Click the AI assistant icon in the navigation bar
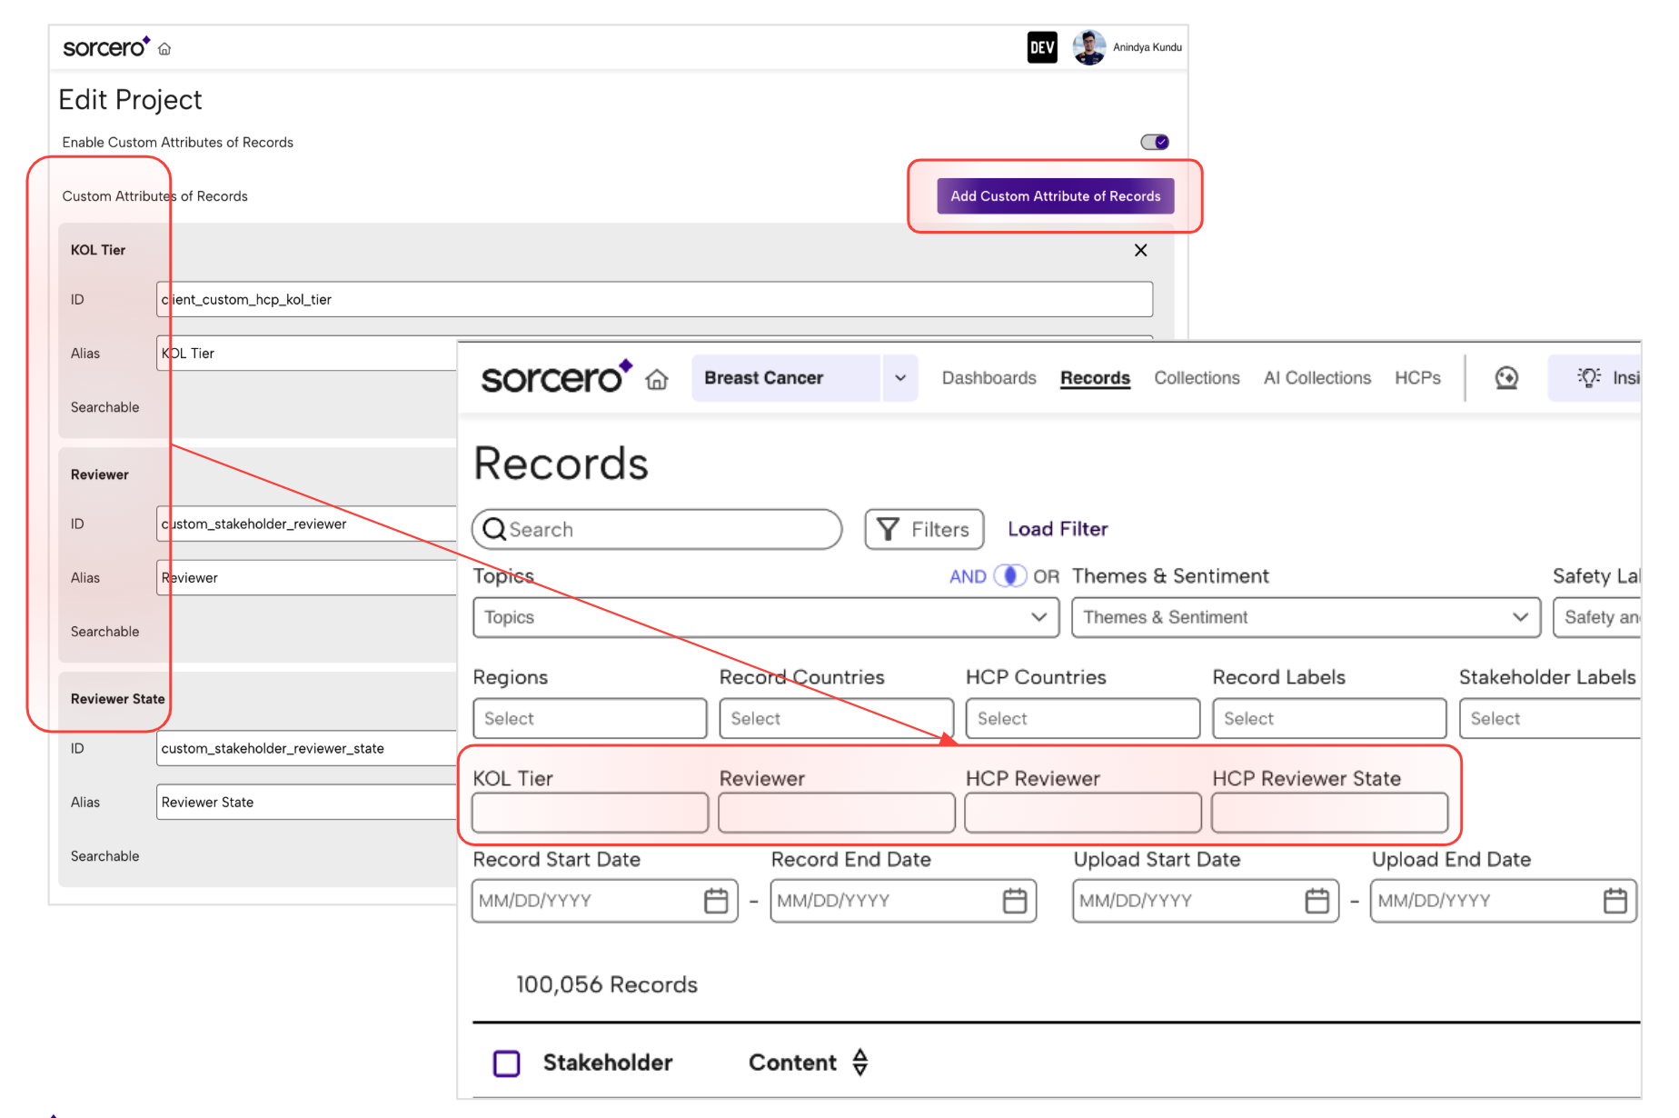The height and width of the screenshot is (1118, 1679). (1506, 378)
